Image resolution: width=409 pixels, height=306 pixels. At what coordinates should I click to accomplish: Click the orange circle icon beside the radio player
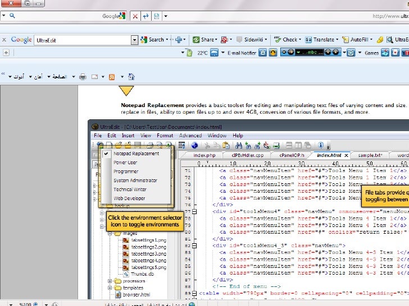click(x=273, y=53)
